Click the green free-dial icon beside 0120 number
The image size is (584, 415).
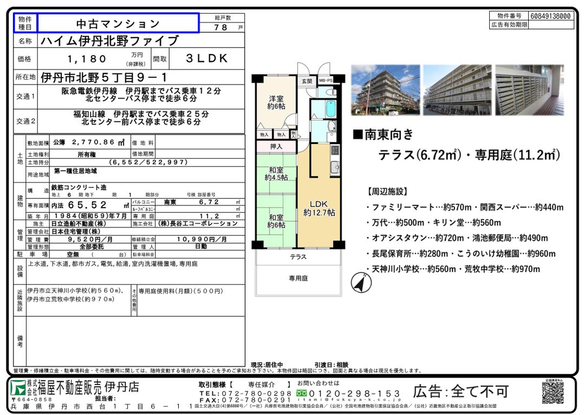302,393
